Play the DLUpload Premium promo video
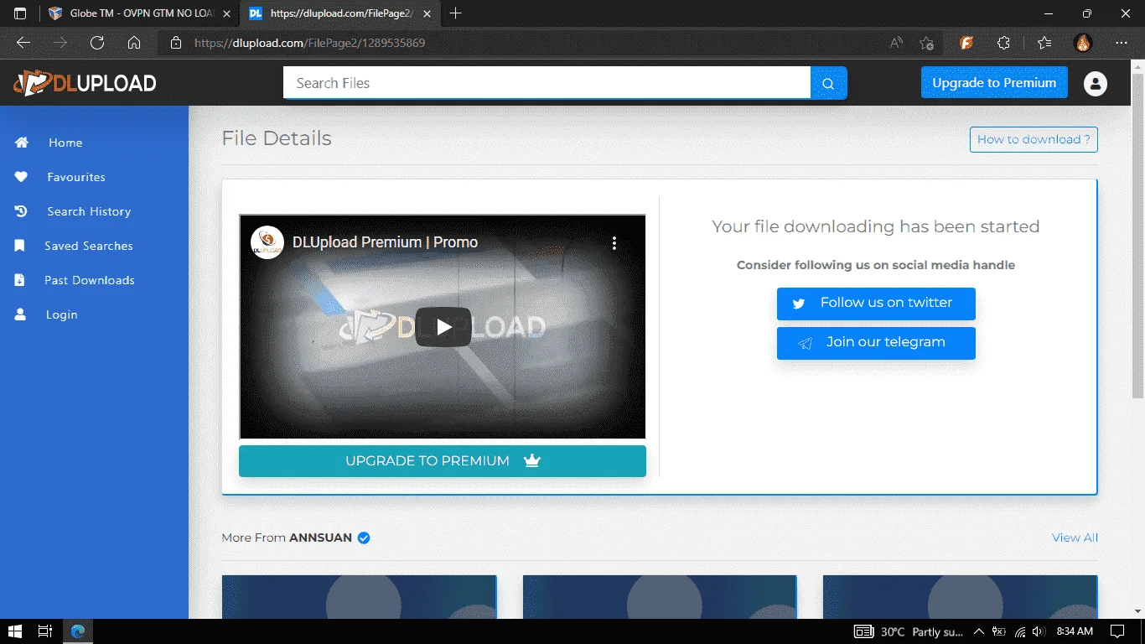The width and height of the screenshot is (1145, 644). (443, 327)
